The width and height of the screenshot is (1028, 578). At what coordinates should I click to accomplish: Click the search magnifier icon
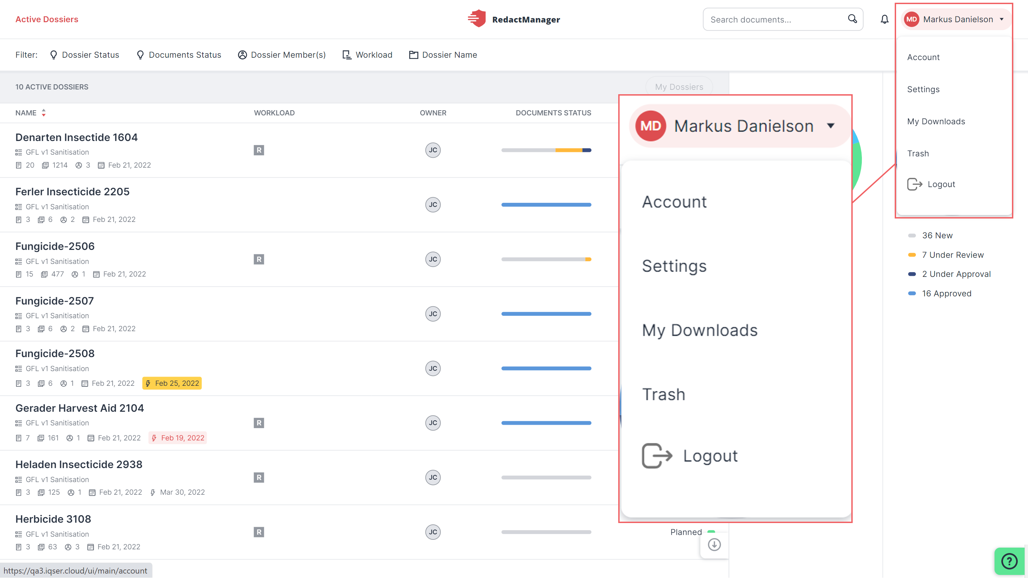click(x=852, y=19)
